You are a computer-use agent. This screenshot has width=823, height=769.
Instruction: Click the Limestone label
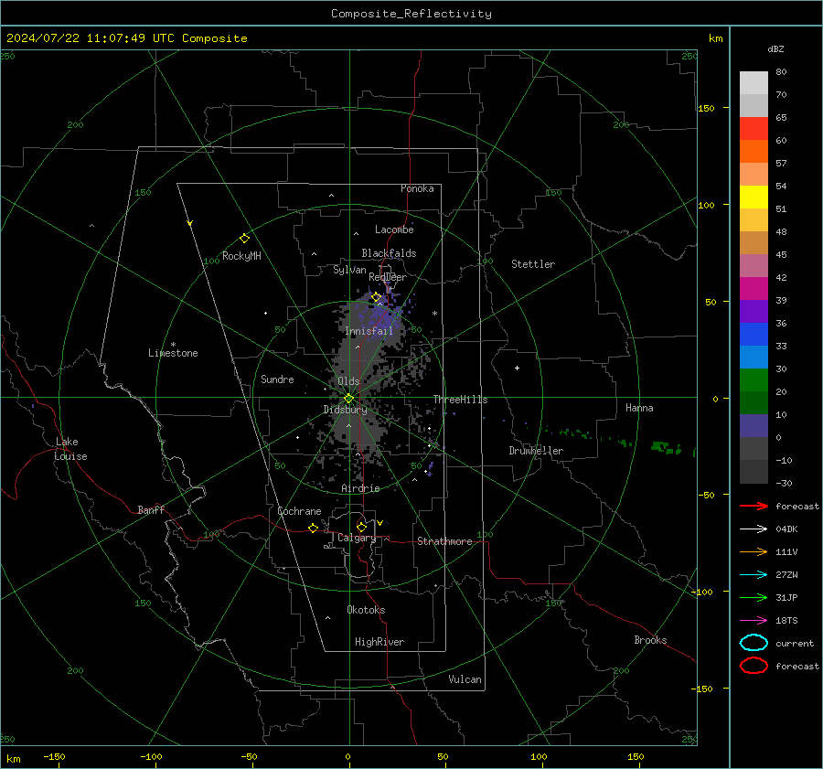tap(173, 353)
